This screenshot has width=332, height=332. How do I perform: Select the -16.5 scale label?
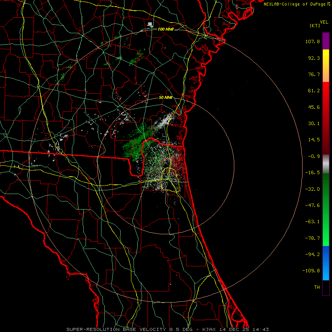click(312, 173)
